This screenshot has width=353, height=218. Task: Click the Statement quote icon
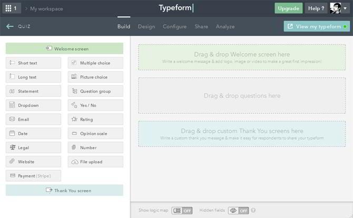point(12,91)
